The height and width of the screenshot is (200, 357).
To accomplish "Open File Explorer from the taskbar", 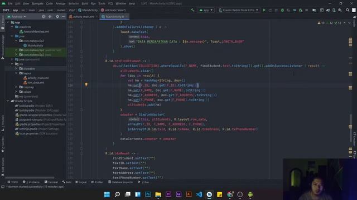I will 158,194.
